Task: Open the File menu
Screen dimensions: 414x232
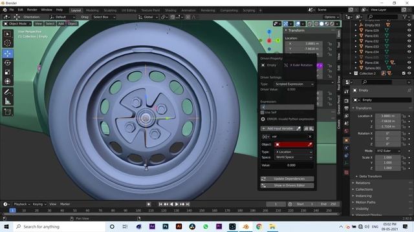Action: pyautogui.click(x=12, y=10)
